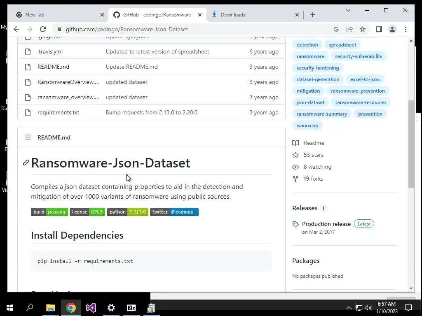Screen dimensions: 422x316
Task: Bookmark this page with star icon
Action: 363,29
